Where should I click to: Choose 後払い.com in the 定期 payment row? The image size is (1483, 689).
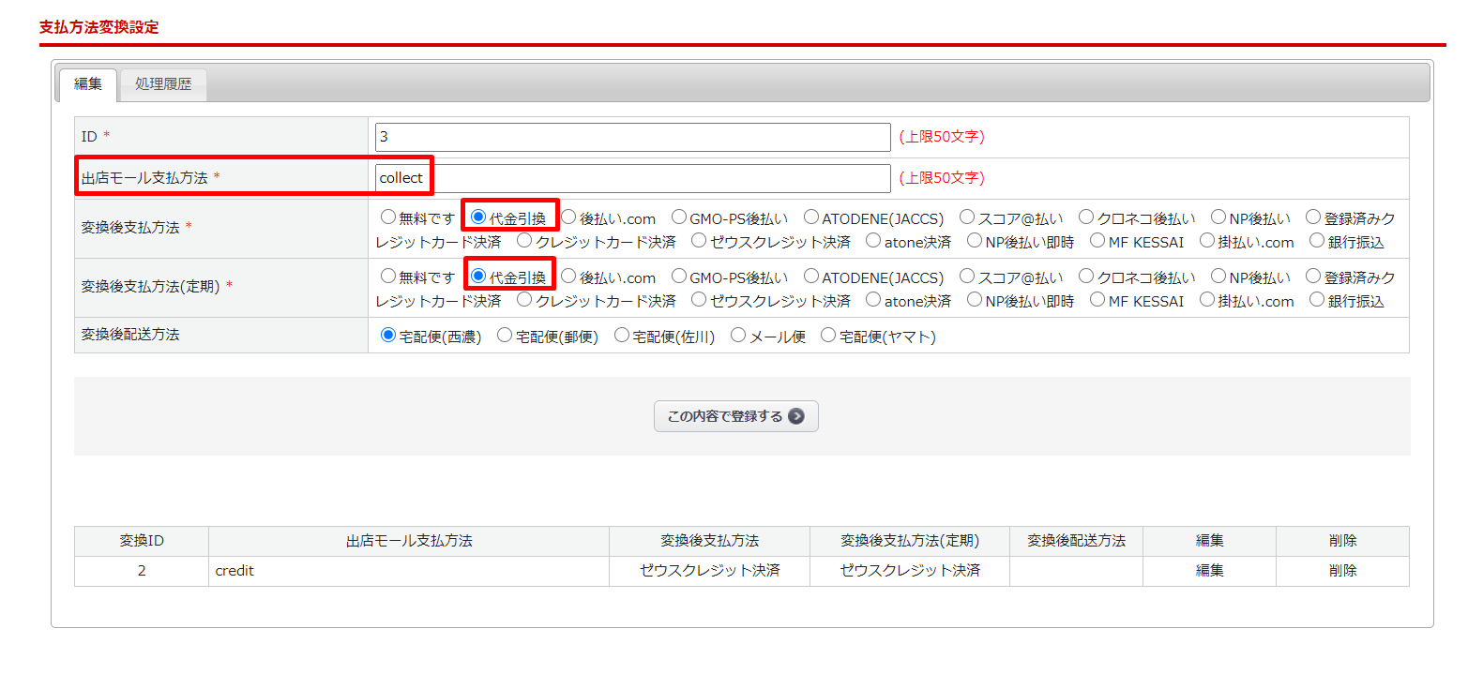pos(568,277)
